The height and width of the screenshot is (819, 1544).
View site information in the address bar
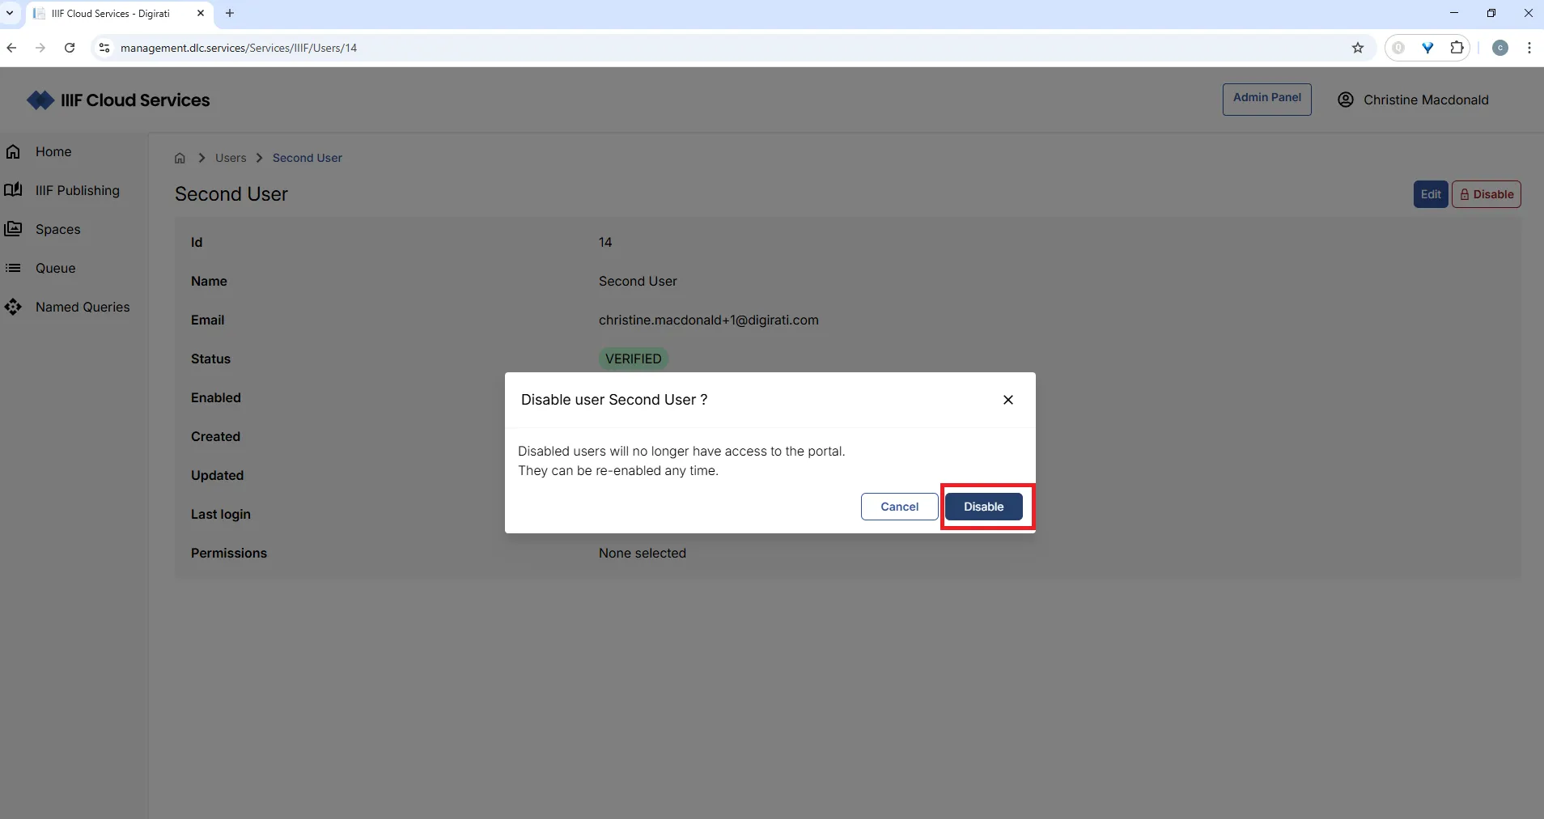[104, 48]
